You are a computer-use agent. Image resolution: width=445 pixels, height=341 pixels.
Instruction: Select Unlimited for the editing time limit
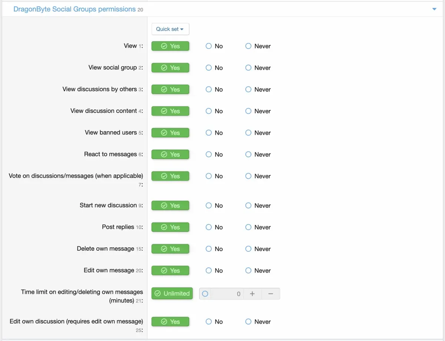172,294
